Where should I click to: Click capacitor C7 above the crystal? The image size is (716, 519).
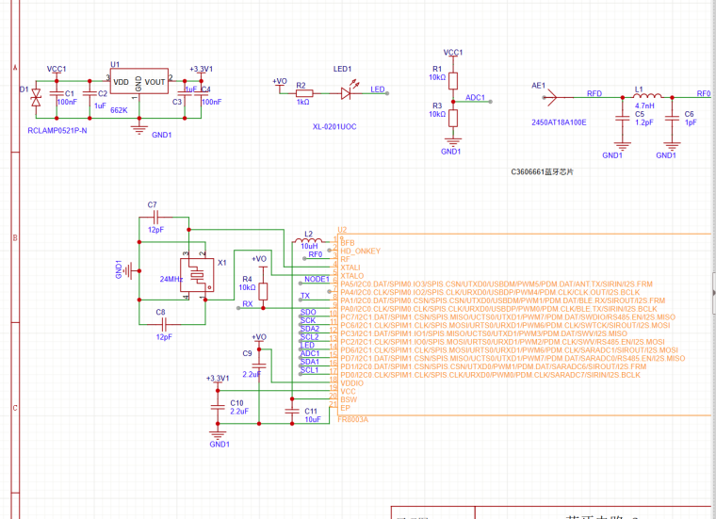[154, 216]
